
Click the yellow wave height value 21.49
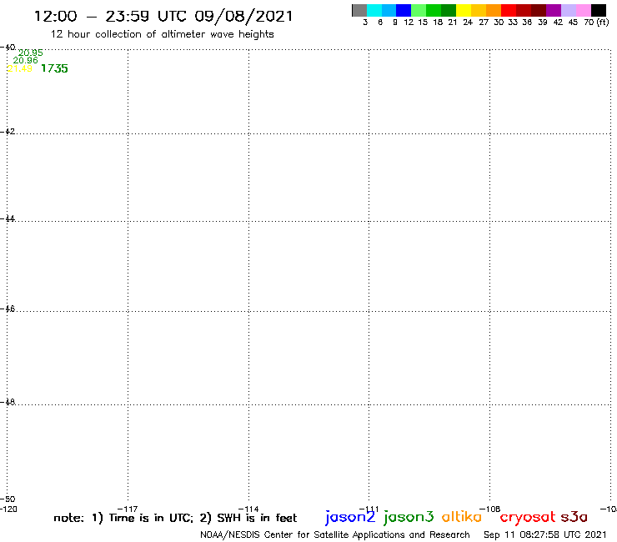[x=20, y=68]
